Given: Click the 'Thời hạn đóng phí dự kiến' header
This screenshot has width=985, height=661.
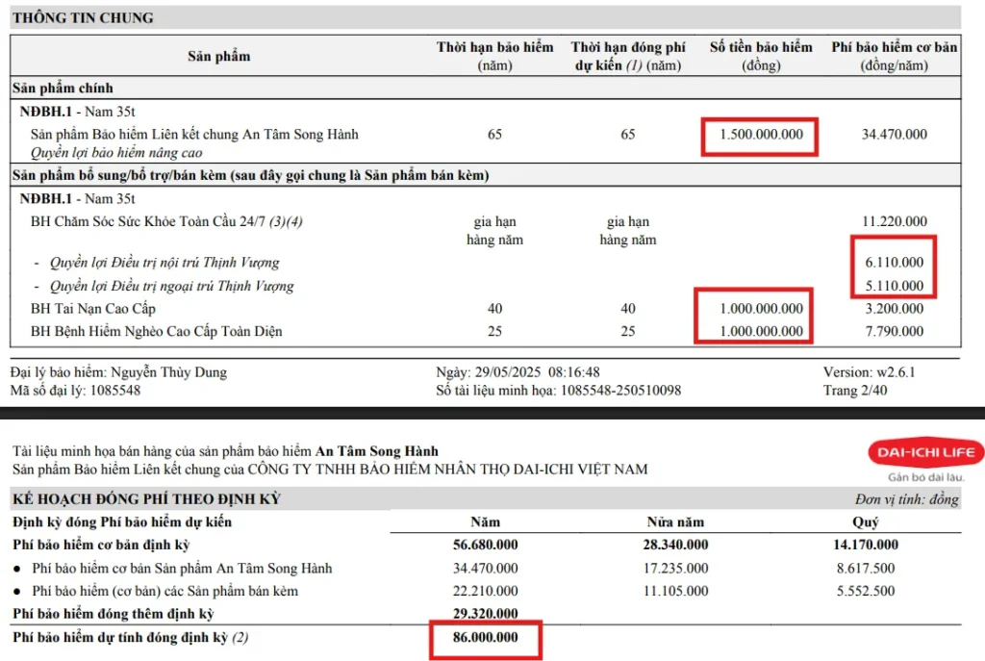Looking at the screenshot, I should point(628,56).
